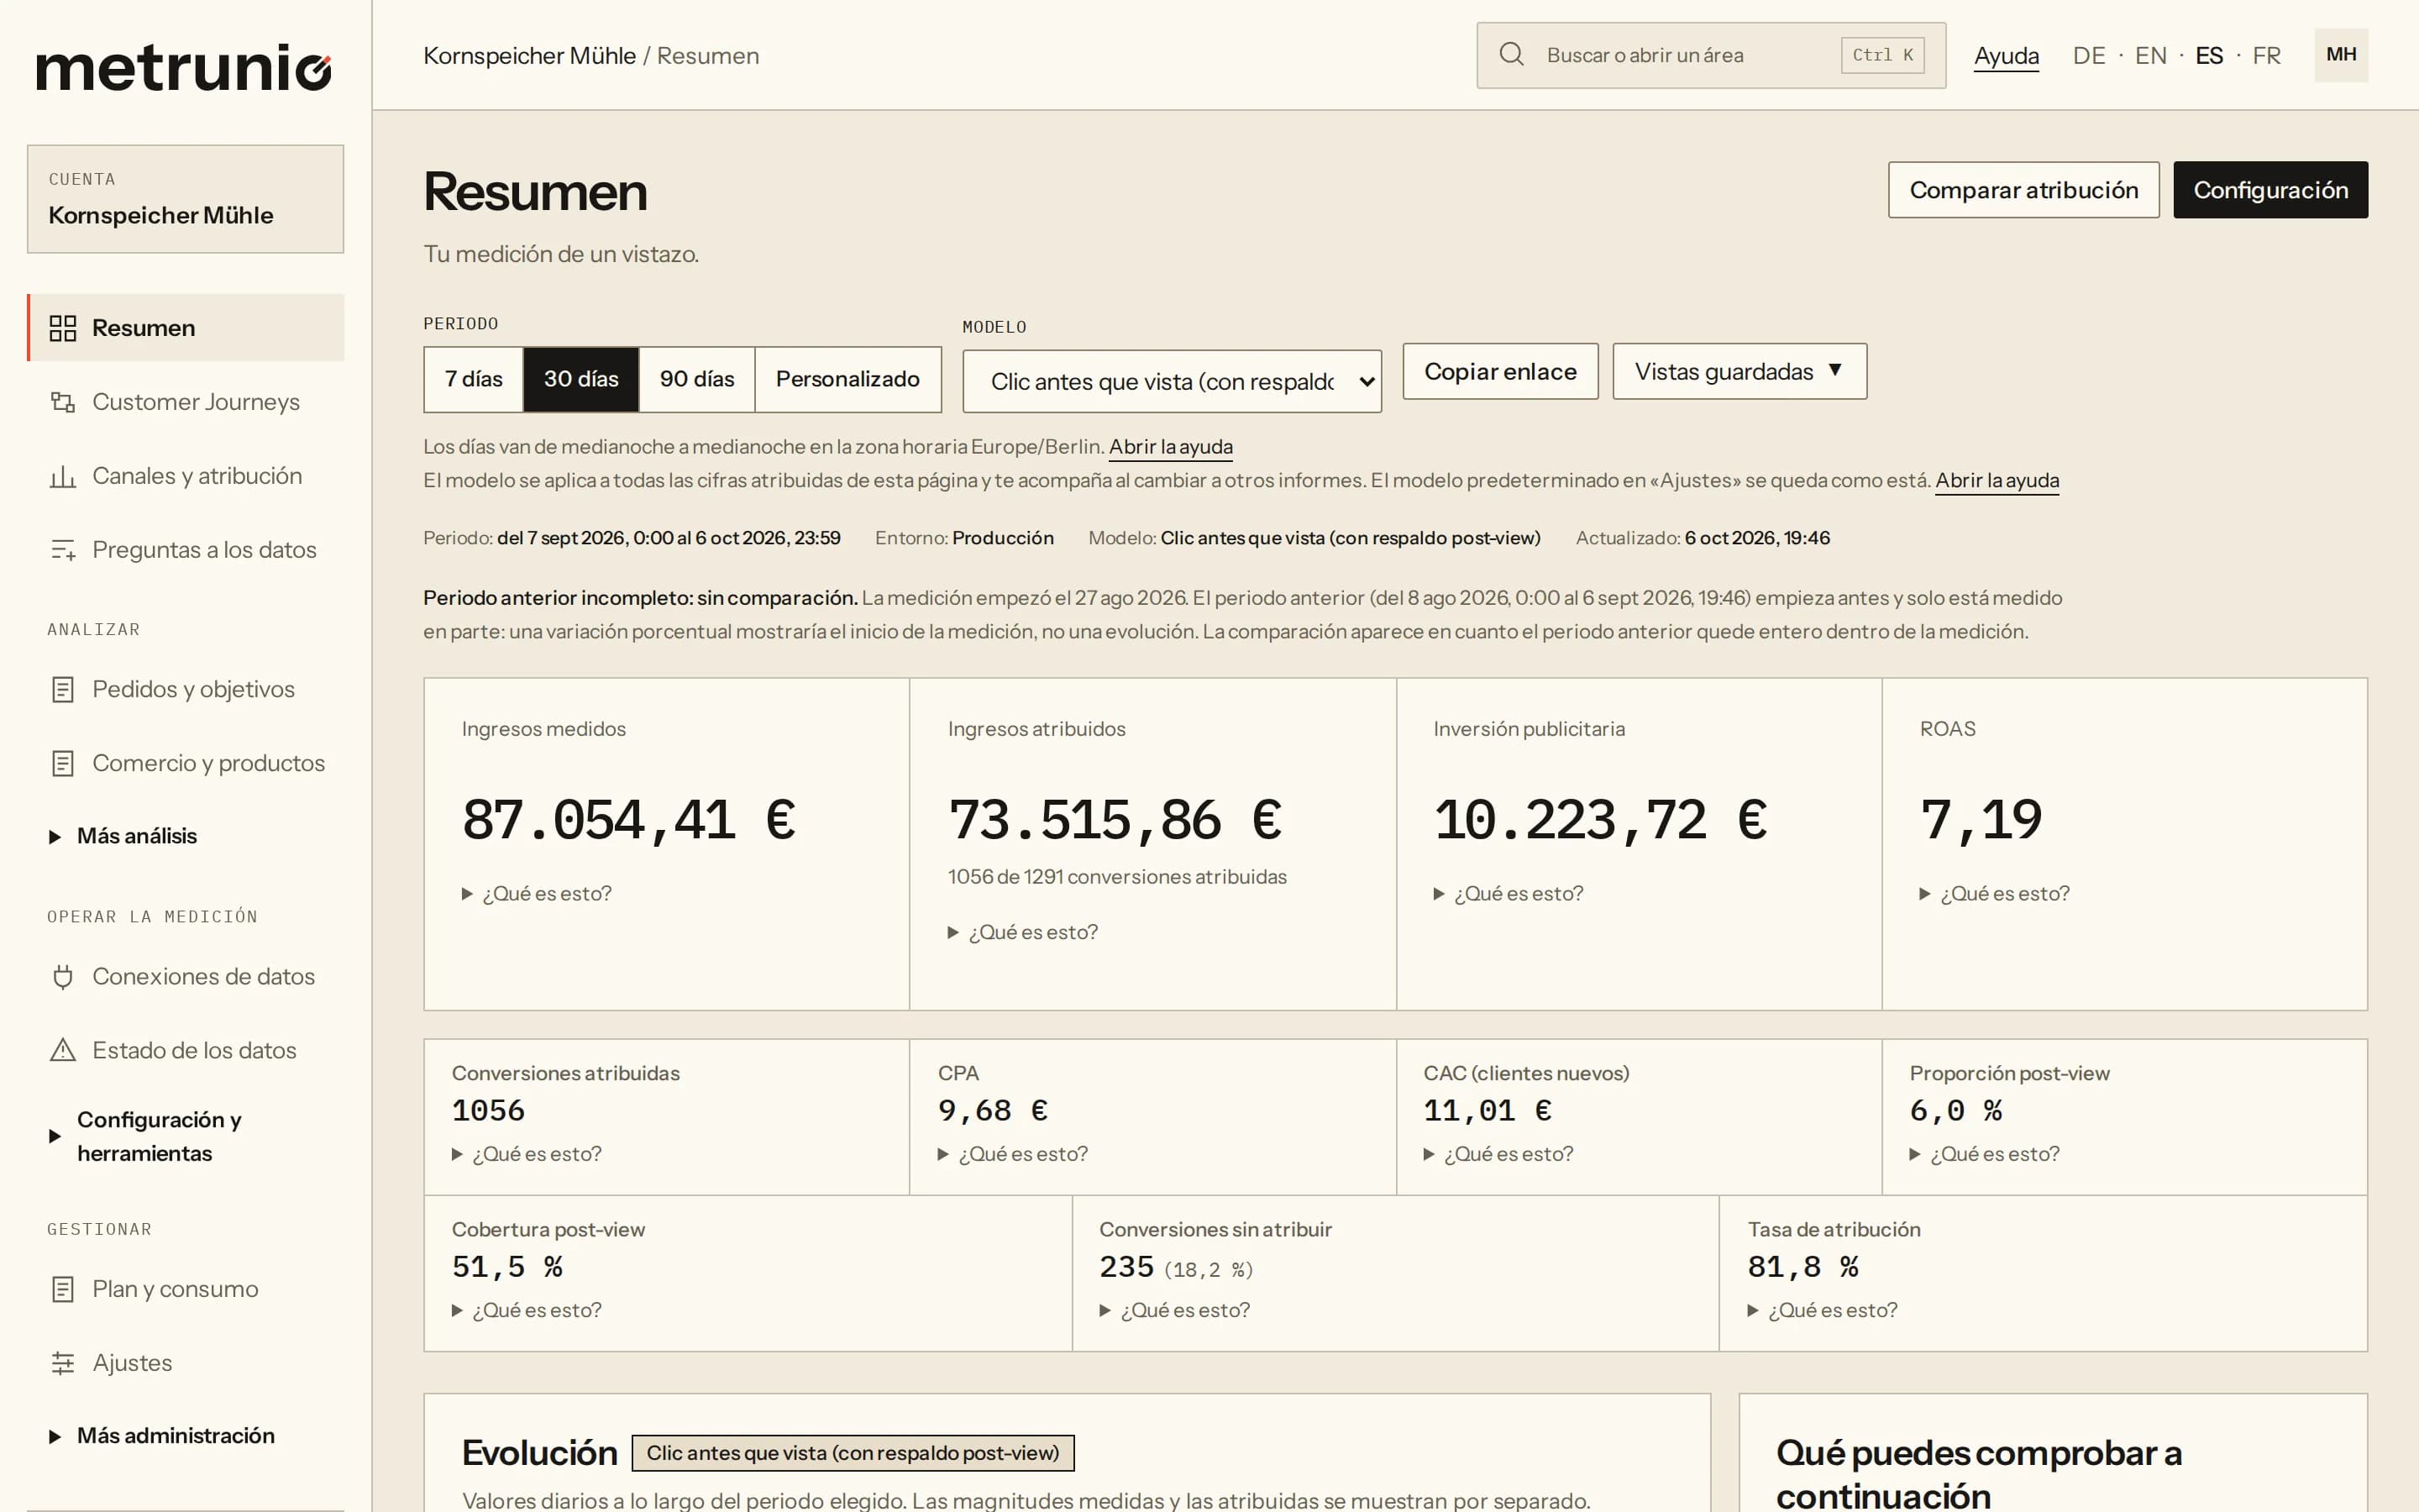The width and height of the screenshot is (2419, 1512).
Task: Click the Estado de los datos warning icon
Action: pos(63,1050)
